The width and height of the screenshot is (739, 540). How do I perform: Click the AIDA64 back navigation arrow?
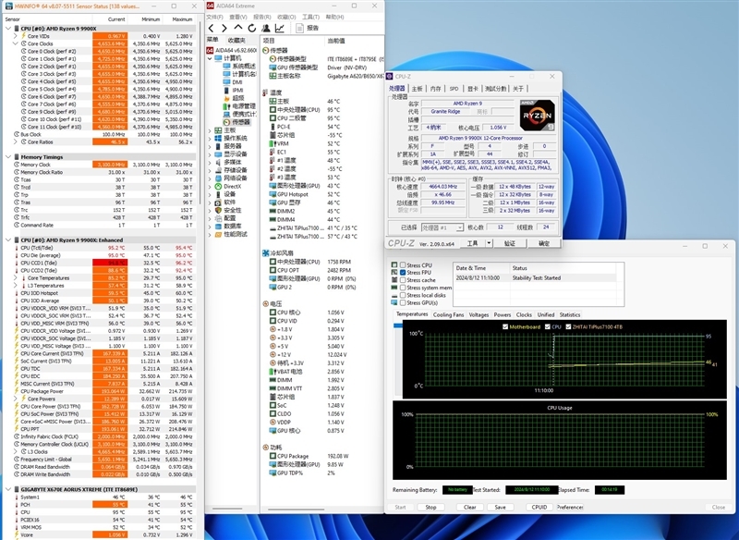click(212, 28)
